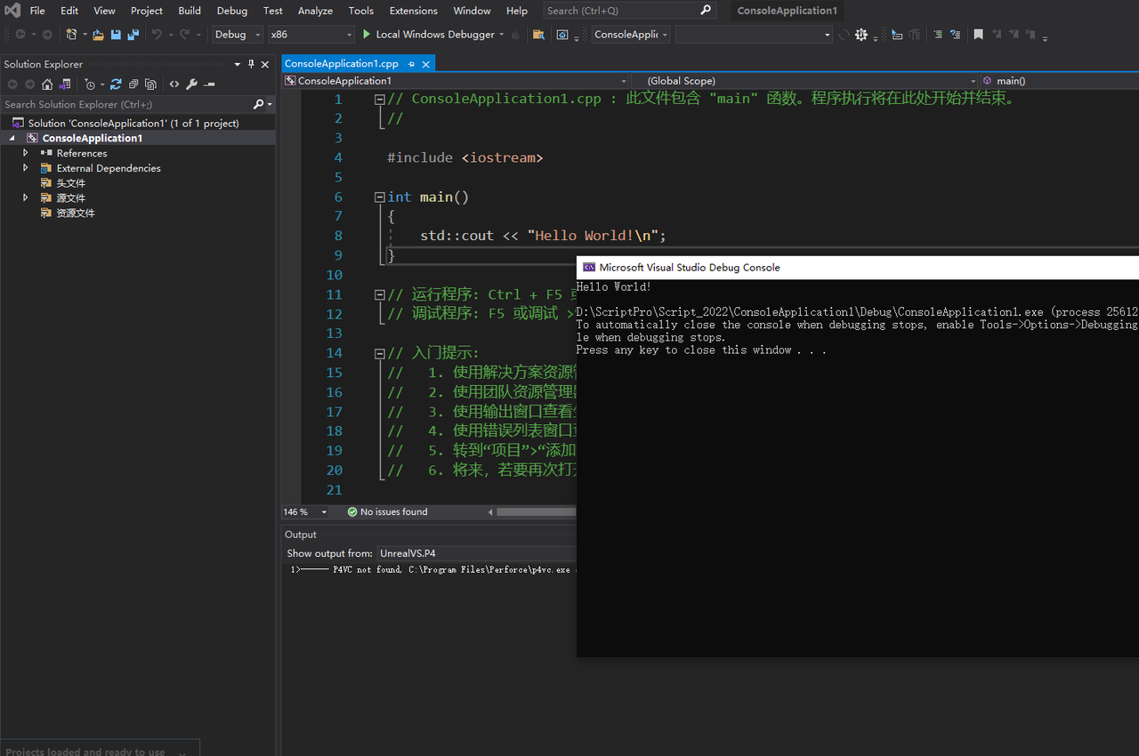This screenshot has height=756, width=1139.
Task: Open Solution Explorer window position dropdown arrow
Action: pyautogui.click(x=238, y=64)
